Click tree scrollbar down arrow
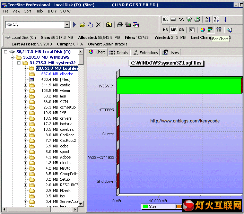 (81, 204)
